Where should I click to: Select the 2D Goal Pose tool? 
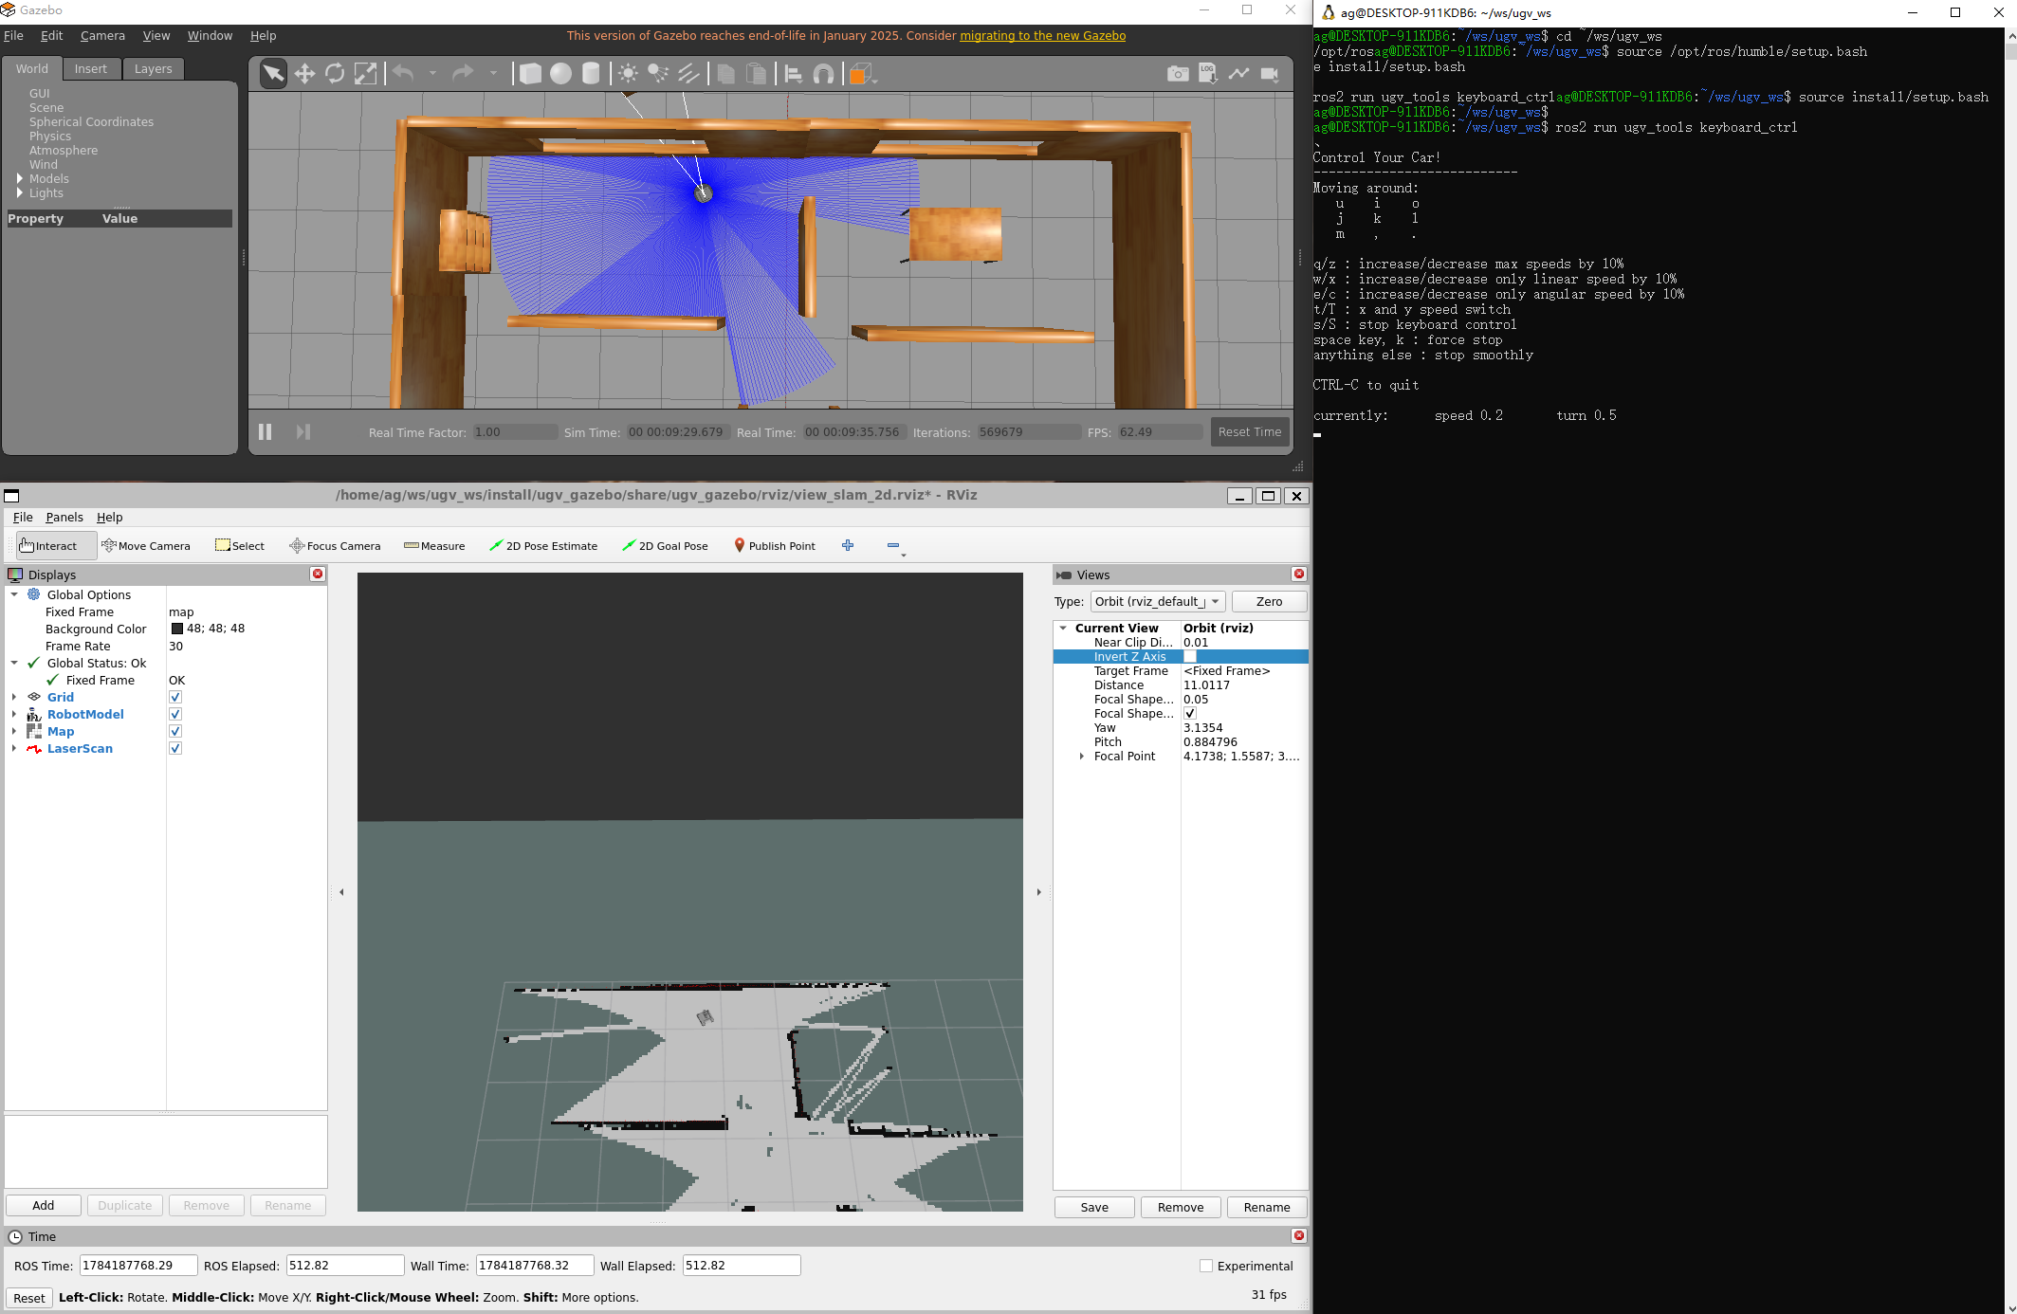[665, 545]
